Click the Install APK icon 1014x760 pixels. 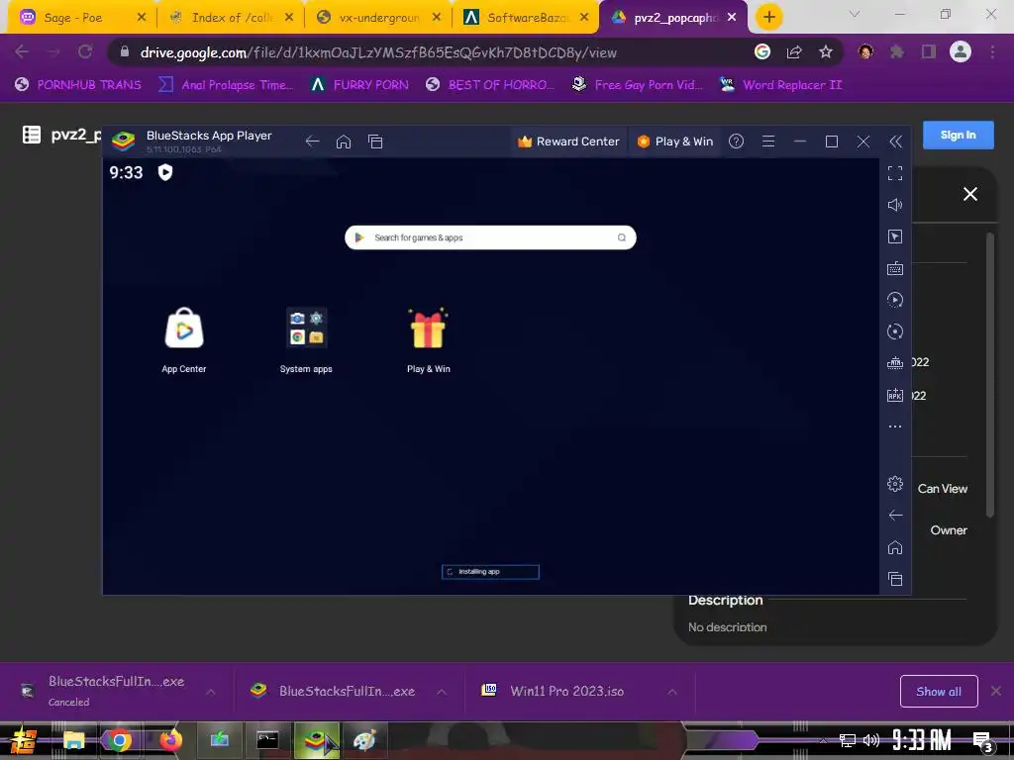tap(895, 395)
